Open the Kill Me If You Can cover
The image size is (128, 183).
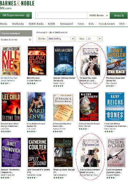pyautogui.click(x=11, y=61)
